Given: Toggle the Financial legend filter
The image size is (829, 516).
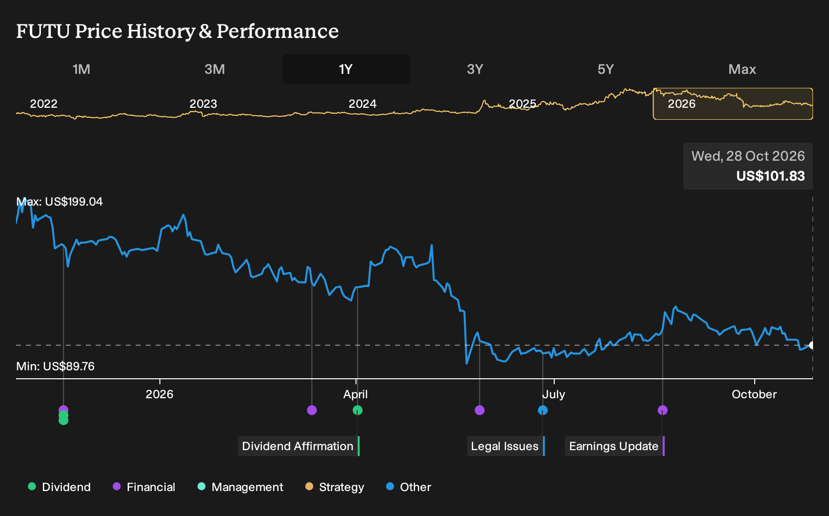Looking at the screenshot, I should point(144,487).
